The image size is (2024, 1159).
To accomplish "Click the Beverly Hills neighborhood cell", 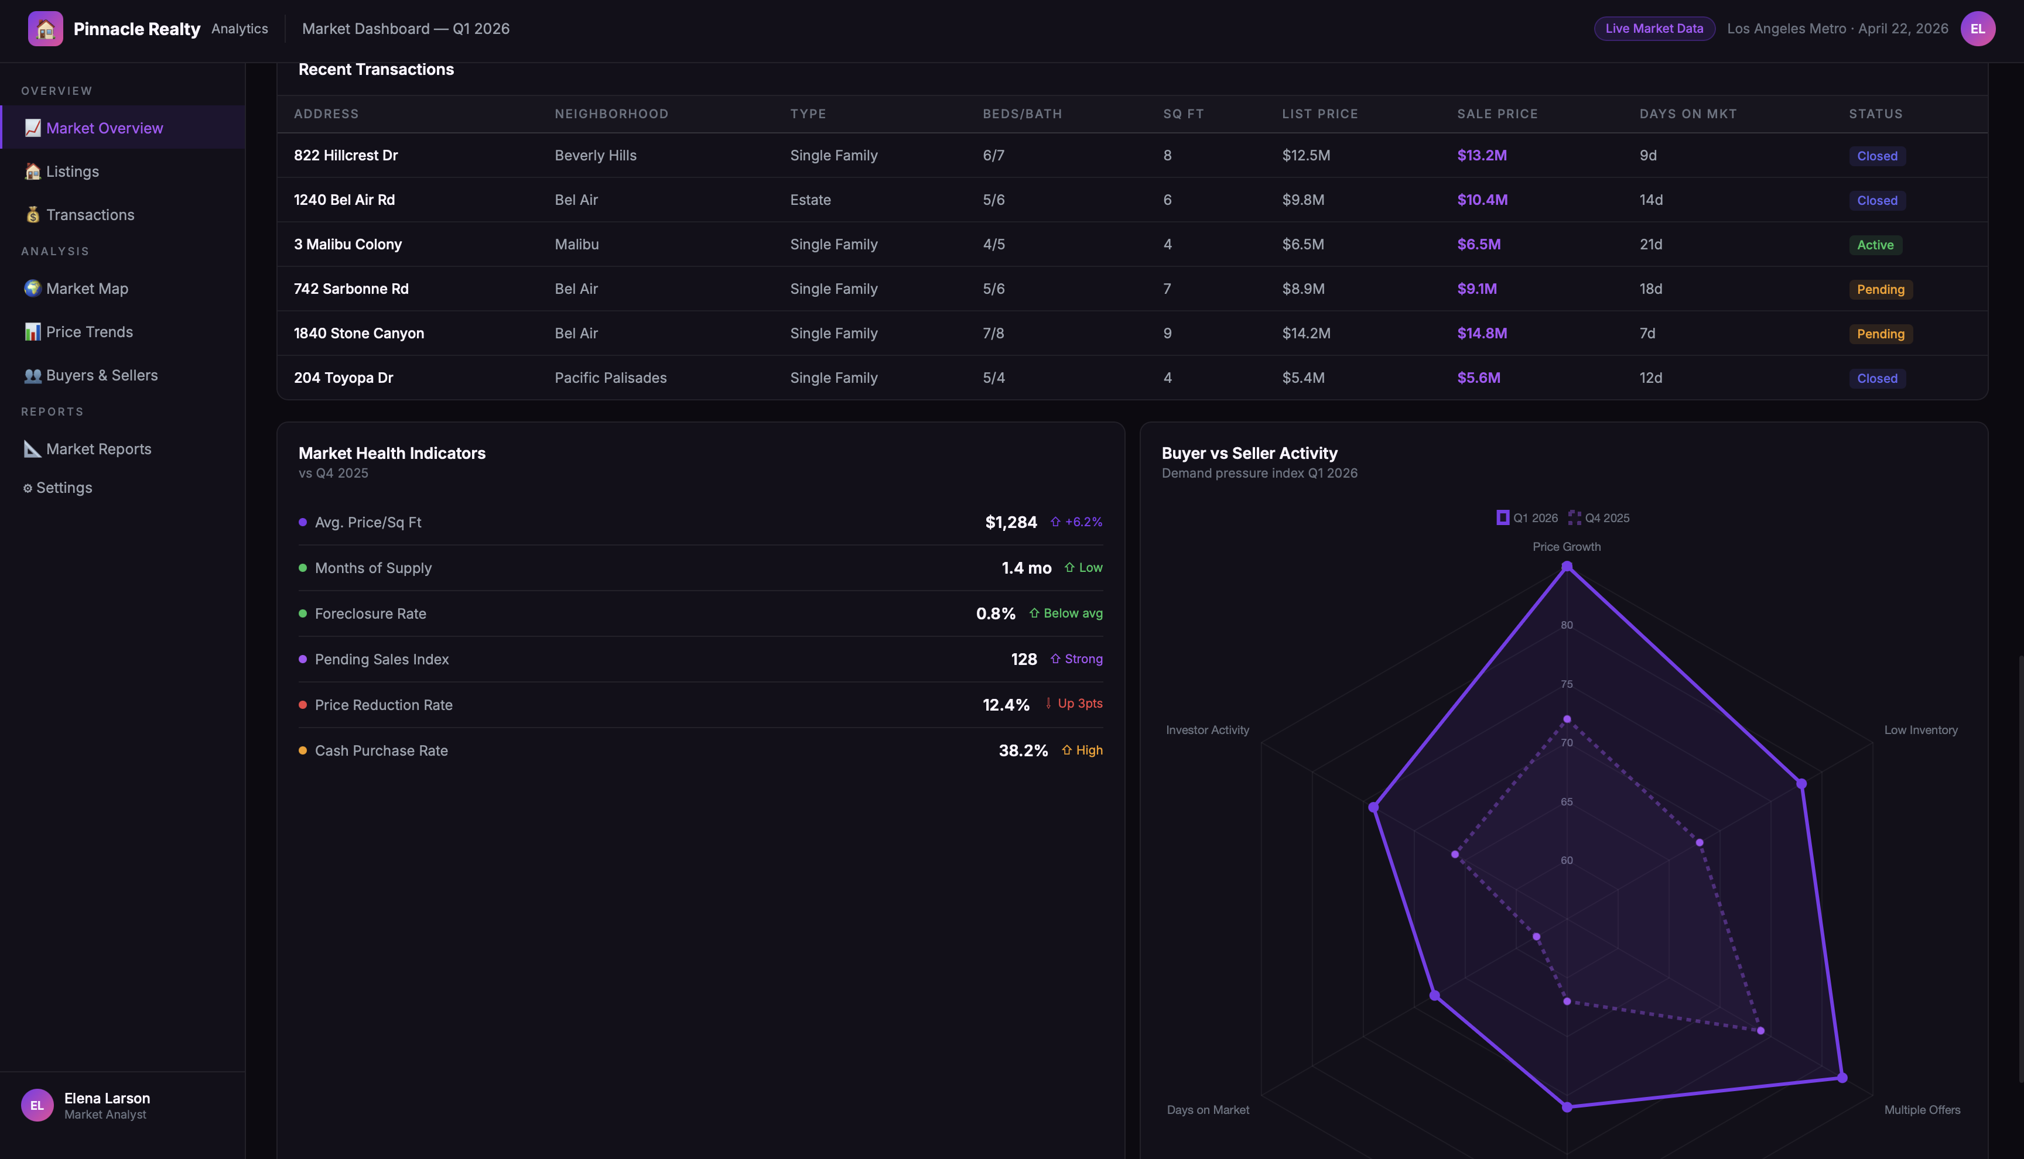I will pyautogui.click(x=596, y=155).
